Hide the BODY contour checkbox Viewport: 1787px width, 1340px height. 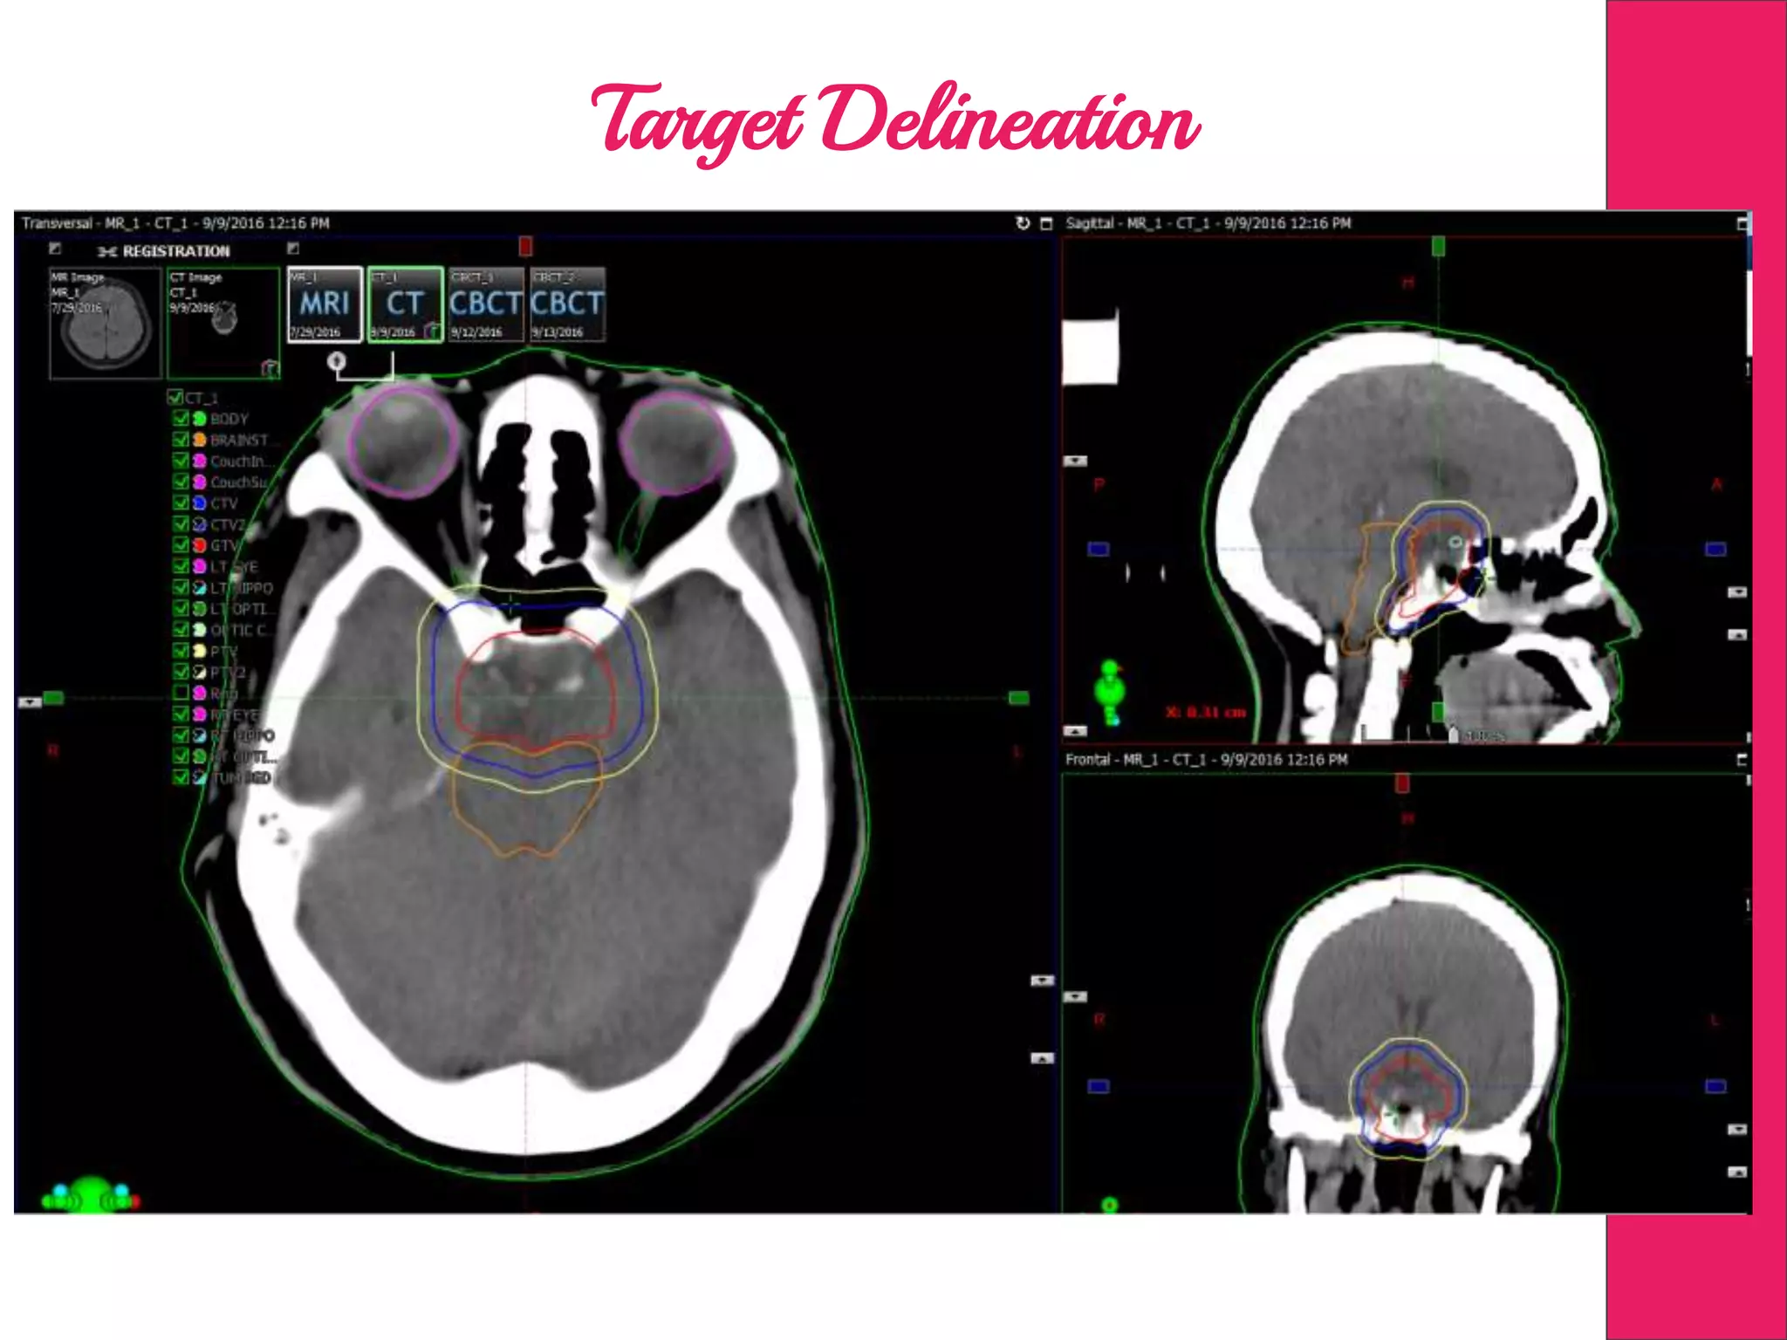point(181,419)
